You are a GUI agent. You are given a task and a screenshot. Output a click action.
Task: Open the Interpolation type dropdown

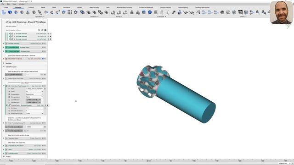pos(34,113)
